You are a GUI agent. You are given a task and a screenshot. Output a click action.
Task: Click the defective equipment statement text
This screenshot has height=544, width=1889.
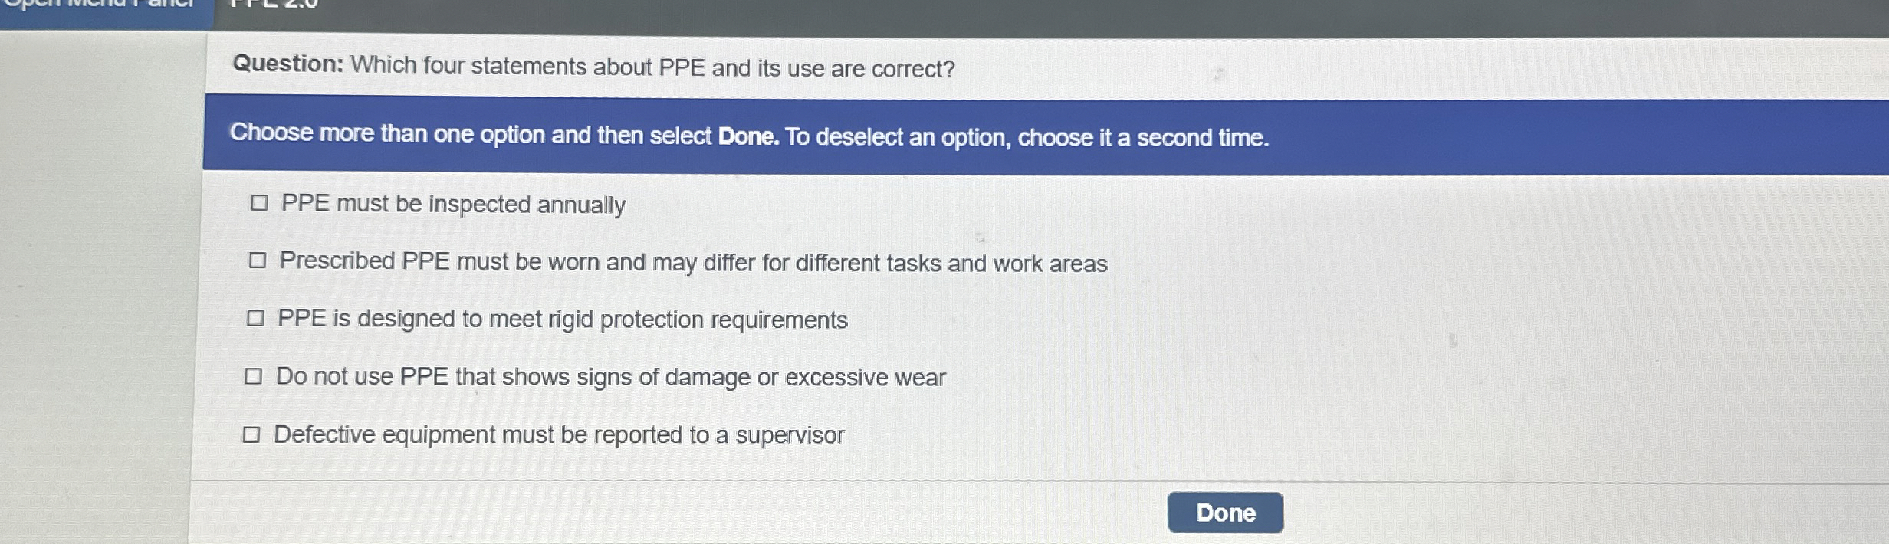click(560, 435)
